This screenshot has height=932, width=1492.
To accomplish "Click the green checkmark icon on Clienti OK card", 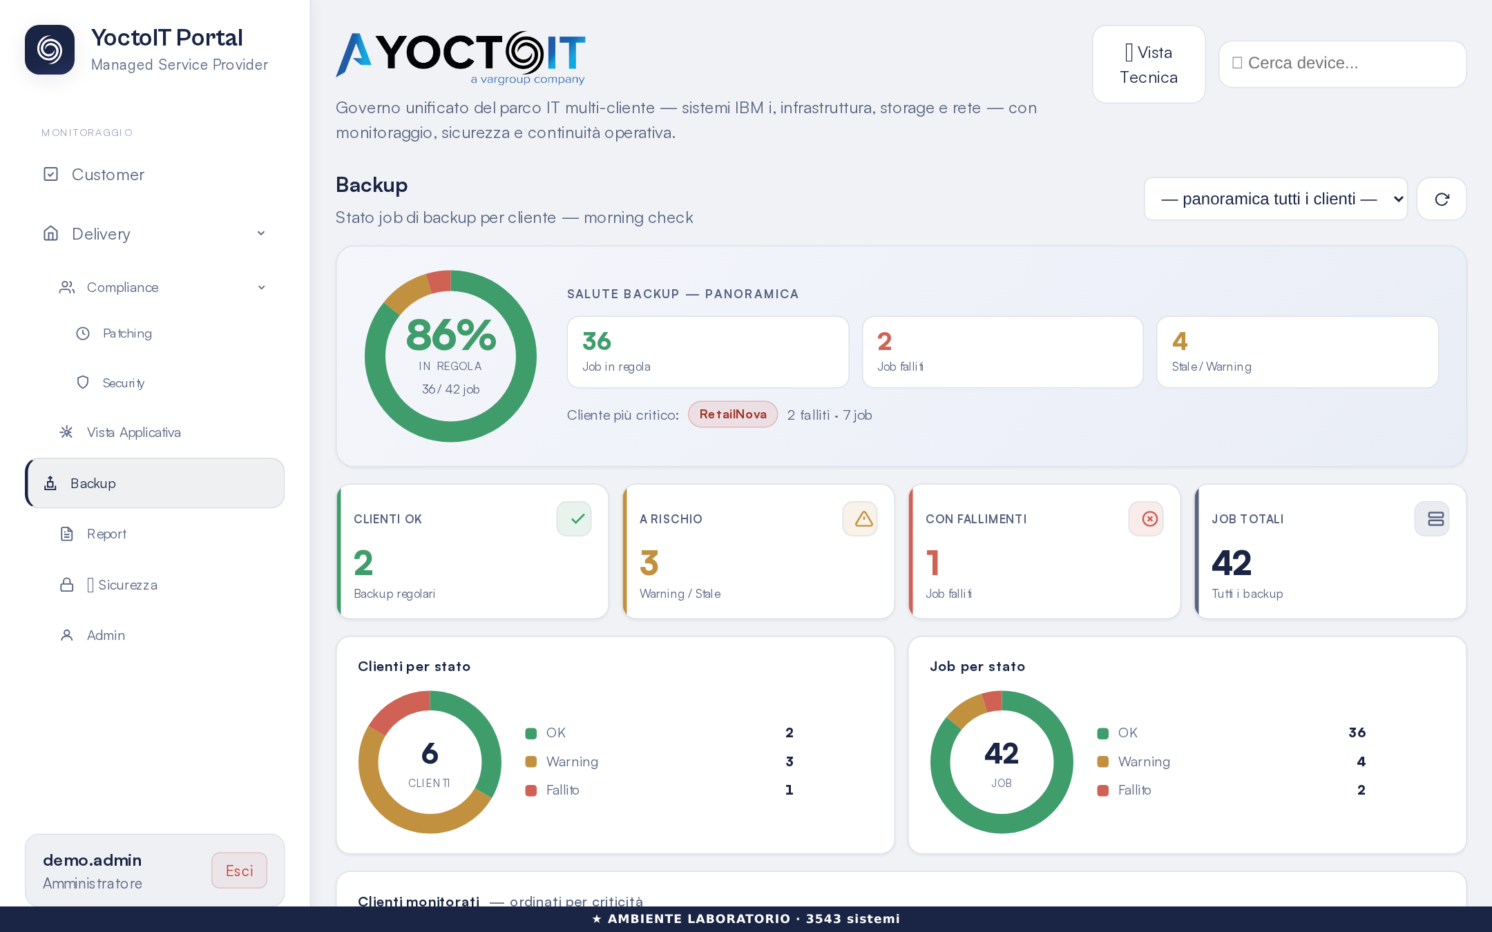I will click(x=574, y=518).
